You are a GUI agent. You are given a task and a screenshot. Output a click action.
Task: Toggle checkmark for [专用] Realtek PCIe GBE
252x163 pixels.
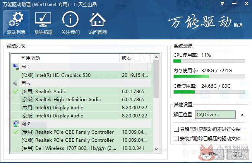15,132
